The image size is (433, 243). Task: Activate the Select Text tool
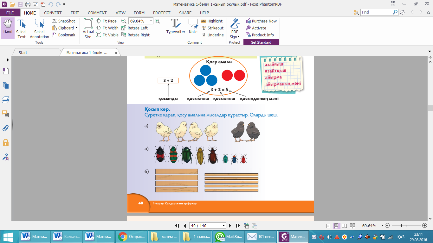[x=22, y=28]
